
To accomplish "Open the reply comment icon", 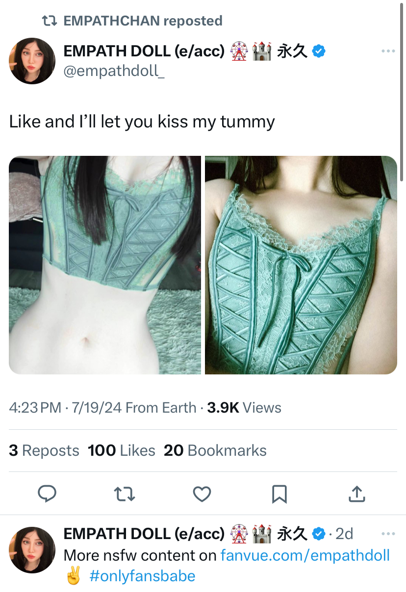I will pyautogui.click(x=47, y=494).
